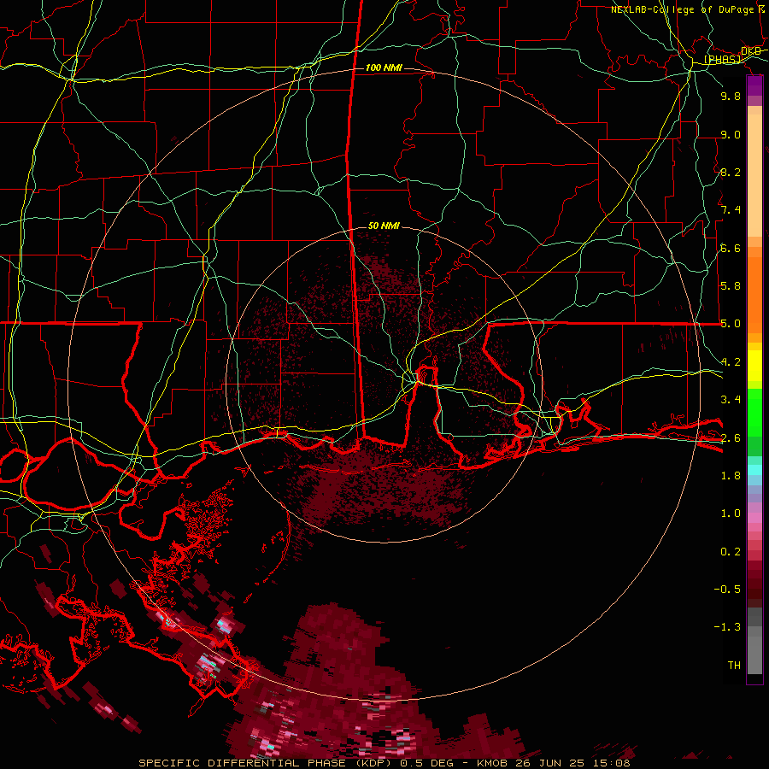Viewport: 769px width, 769px height.
Task: Click the light peach segment of color bar
Action: [754, 177]
